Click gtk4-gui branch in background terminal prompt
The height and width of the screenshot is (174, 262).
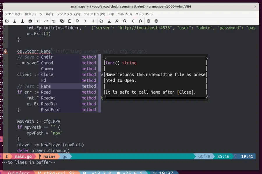pos(56,173)
